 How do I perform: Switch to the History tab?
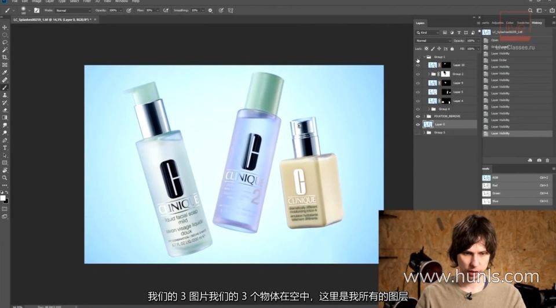point(537,23)
